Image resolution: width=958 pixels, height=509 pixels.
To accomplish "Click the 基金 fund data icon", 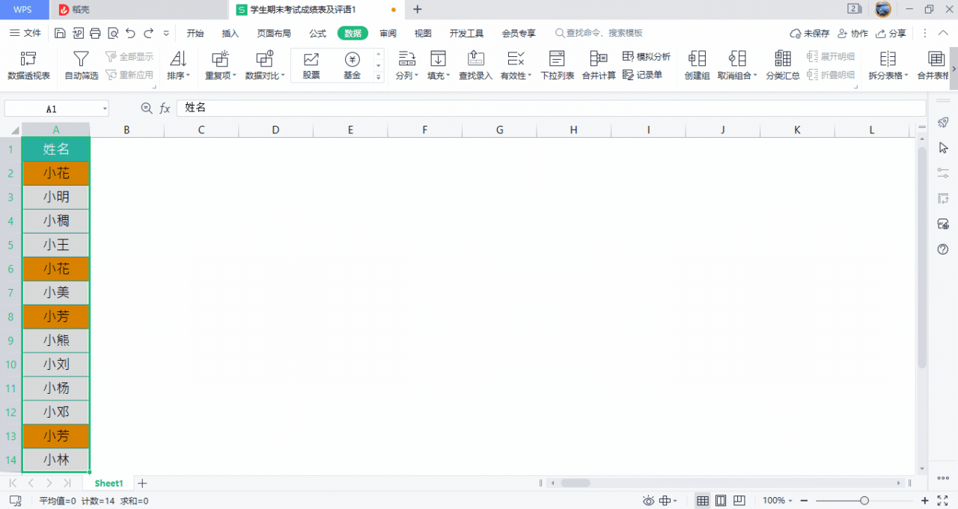I will (x=352, y=66).
